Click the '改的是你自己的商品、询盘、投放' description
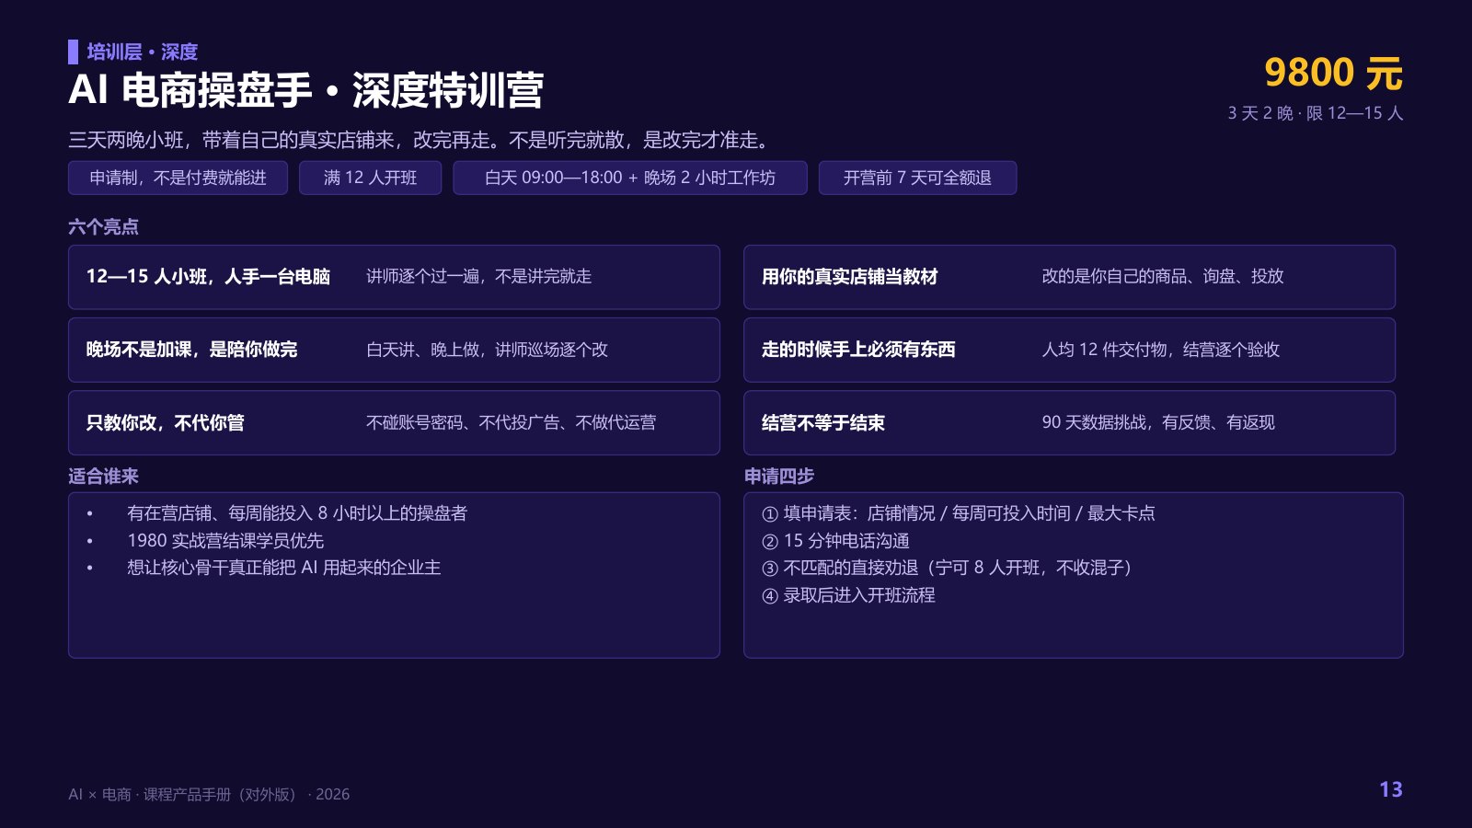The width and height of the screenshot is (1472, 828). point(1162,276)
